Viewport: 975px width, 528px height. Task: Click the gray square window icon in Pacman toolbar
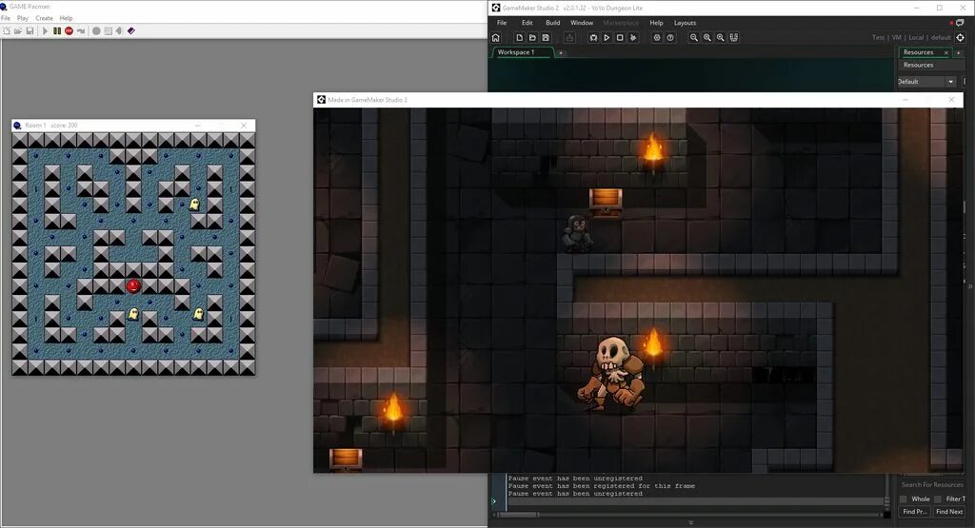pyautogui.click(x=109, y=30)
